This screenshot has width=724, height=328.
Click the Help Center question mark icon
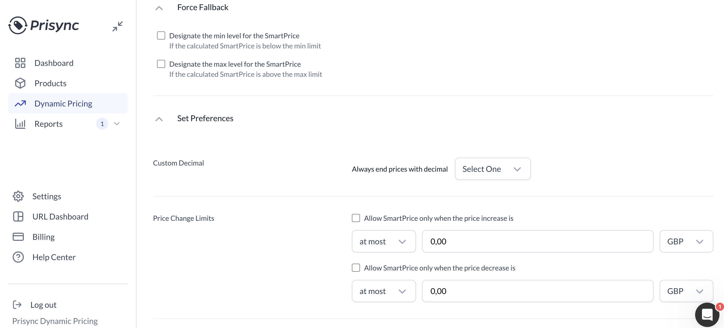pyautogui.click(x=18, y=257)
